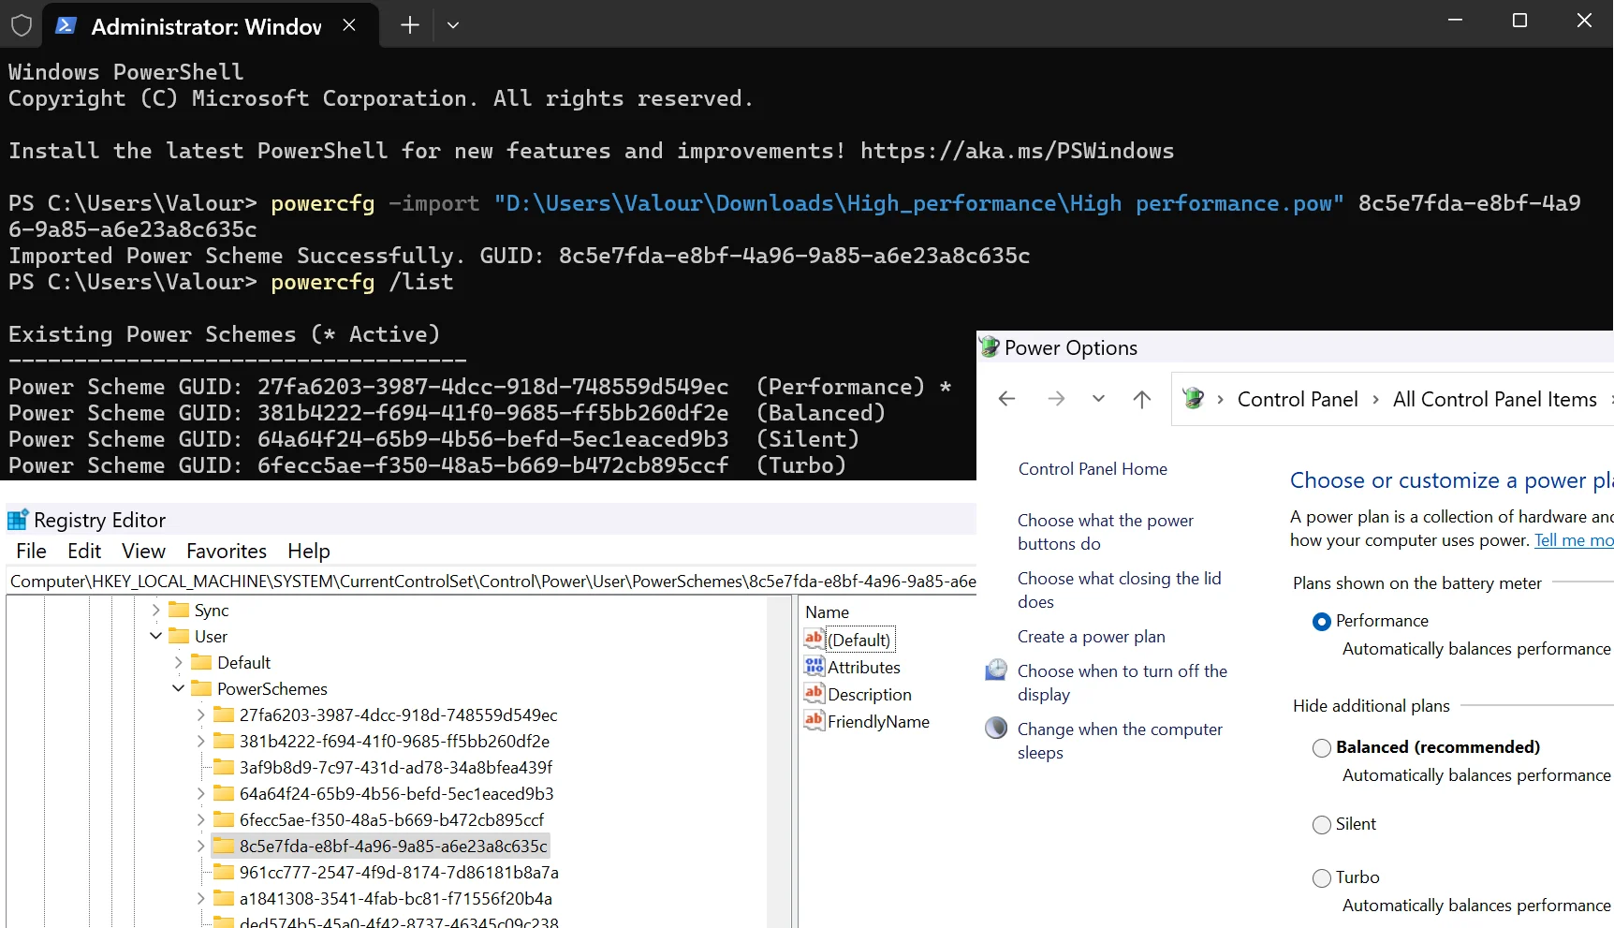
Task: Open Choose what the power buttons do
Action: 1105,532
